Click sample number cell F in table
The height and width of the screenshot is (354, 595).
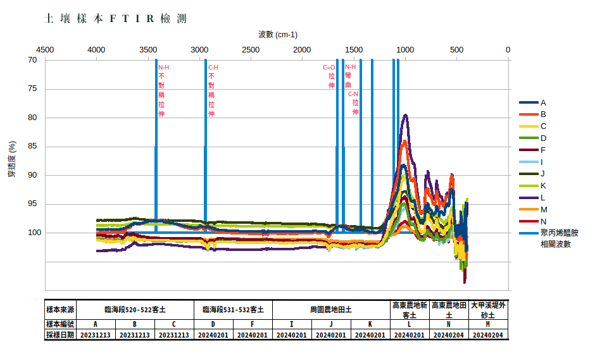coord(253,324)
